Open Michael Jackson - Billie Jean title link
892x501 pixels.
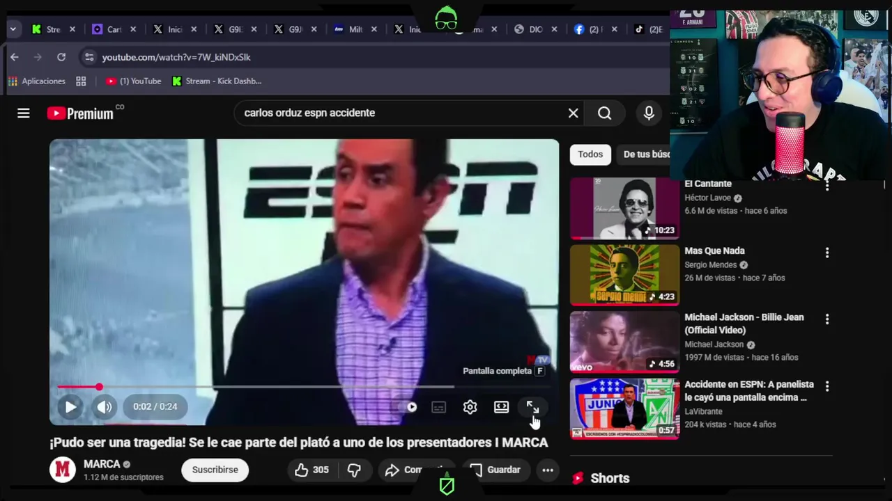744,324
